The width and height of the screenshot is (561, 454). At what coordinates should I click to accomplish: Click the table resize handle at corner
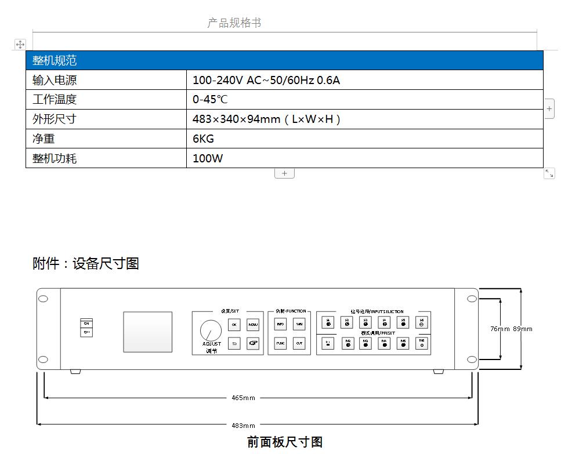tap(549, 173)
